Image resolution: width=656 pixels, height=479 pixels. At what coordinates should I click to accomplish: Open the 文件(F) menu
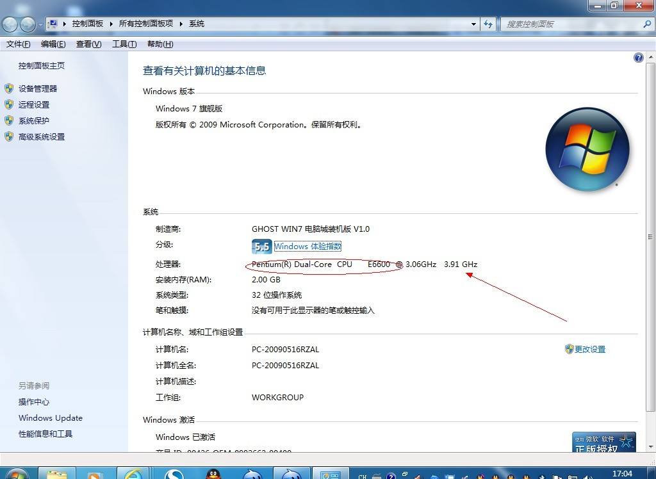click(18, 44)
